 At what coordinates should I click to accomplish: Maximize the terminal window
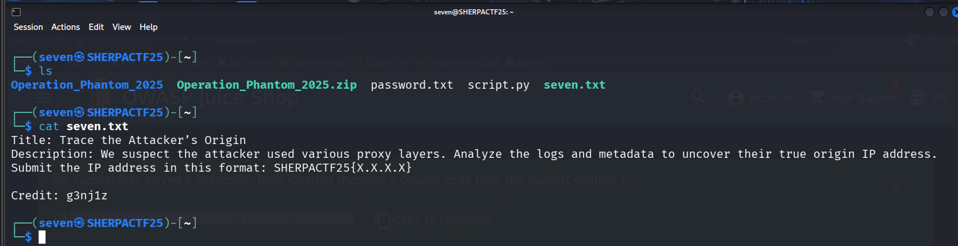point(944,12)
